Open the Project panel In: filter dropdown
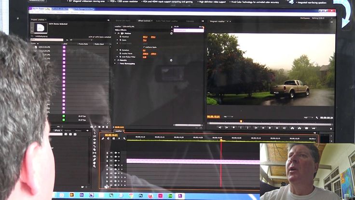The image size is (355, 200). coord(82,40)
